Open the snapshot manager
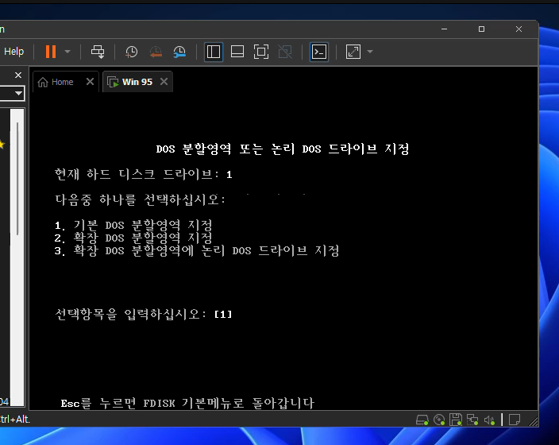Image resolution: width=559 pixels, height=445 pixels. tap(179, 52)
